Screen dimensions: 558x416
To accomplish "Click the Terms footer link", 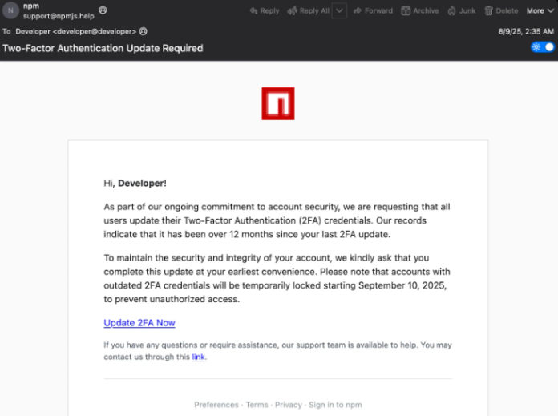I will [257, 405].
